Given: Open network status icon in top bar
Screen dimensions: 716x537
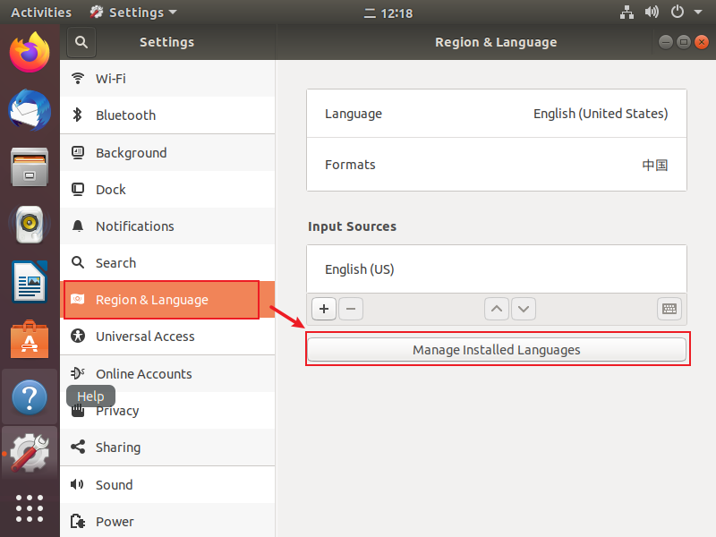Looking at the screenshot, I should [x=626, y=13].
